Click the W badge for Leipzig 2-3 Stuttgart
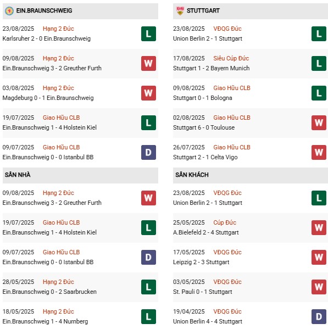Screen dimensions: 328x329 (x=319, y=257)
